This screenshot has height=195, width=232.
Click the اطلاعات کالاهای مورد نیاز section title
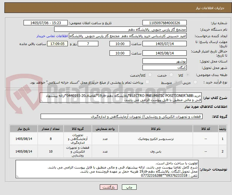(206, 107)
